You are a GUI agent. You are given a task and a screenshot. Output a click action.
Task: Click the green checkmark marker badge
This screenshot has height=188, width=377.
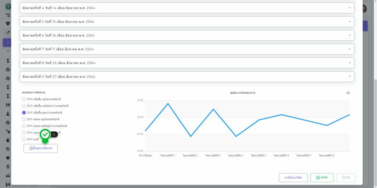click(45, 135)
